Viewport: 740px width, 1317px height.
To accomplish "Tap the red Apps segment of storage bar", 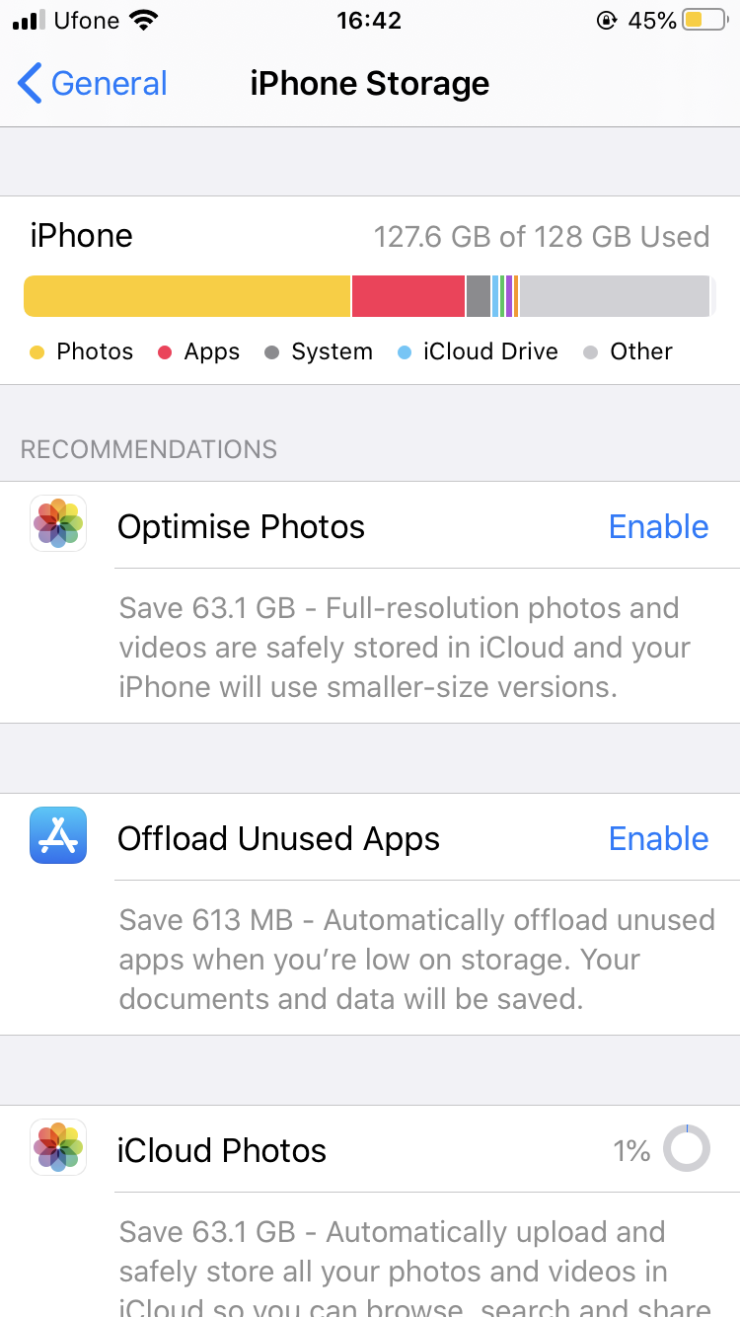I will pos(407,296).
